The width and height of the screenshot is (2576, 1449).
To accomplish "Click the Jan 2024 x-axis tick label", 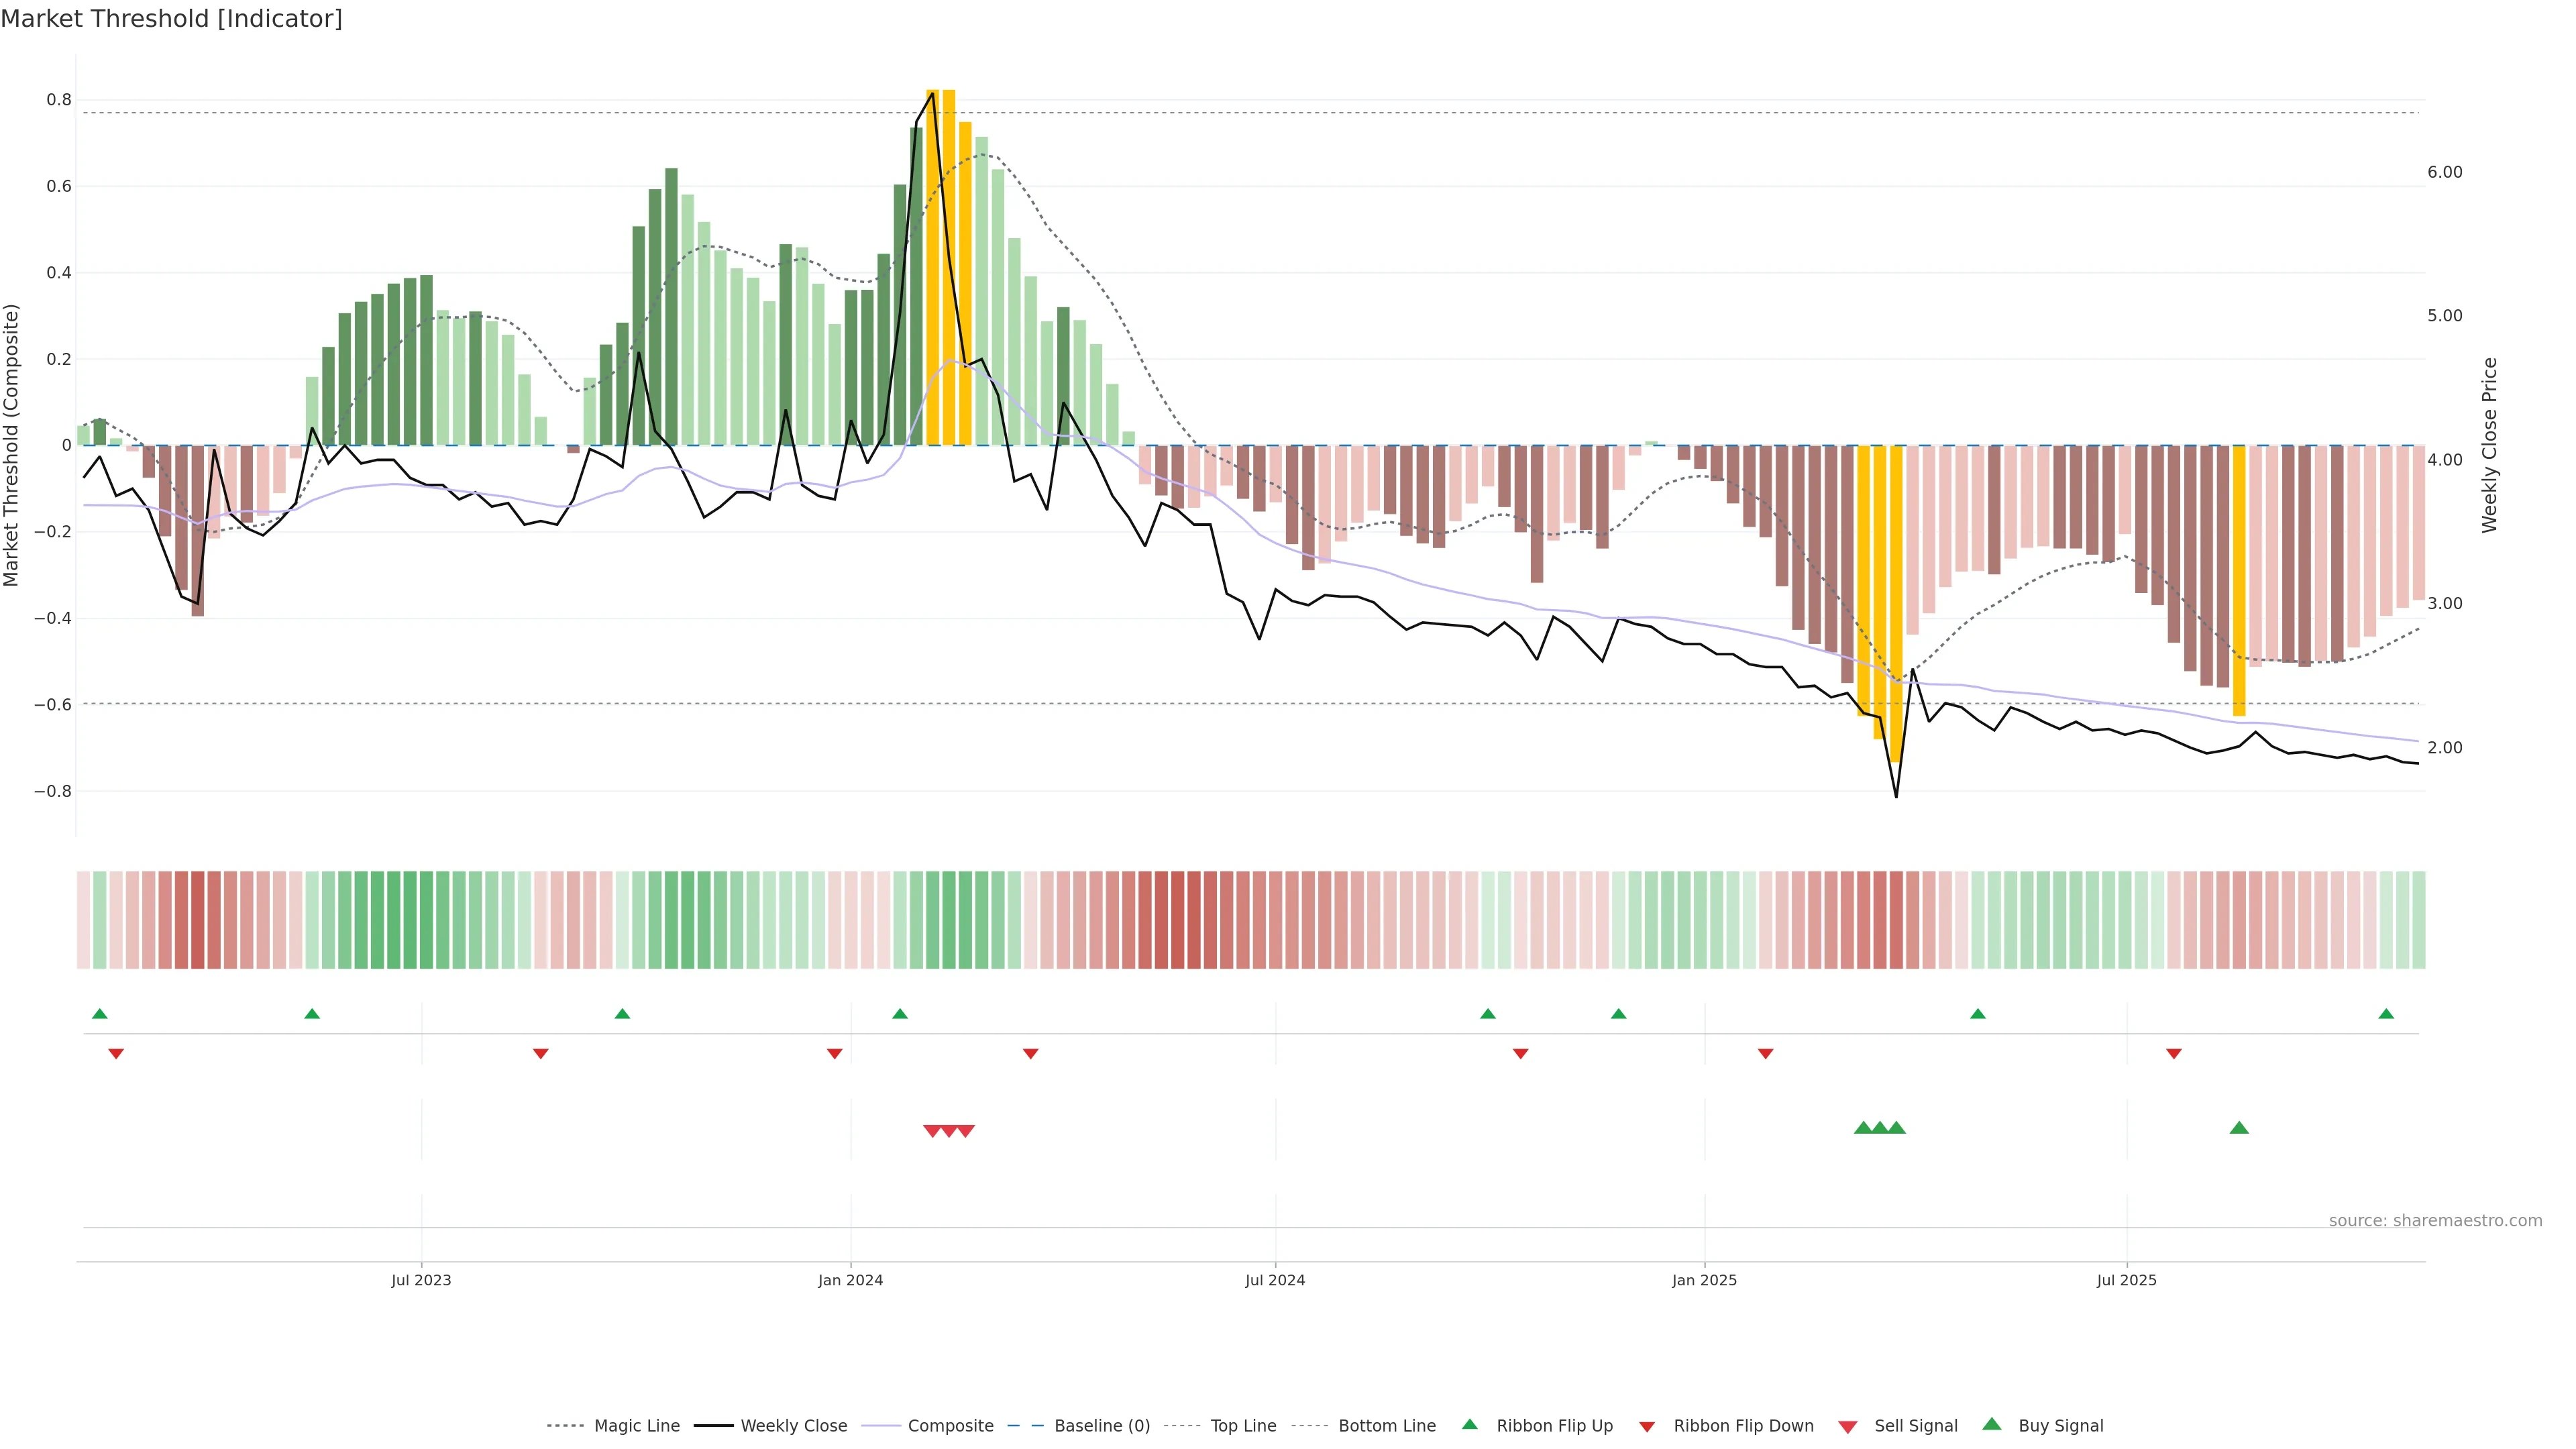I will coord(850,1280).
